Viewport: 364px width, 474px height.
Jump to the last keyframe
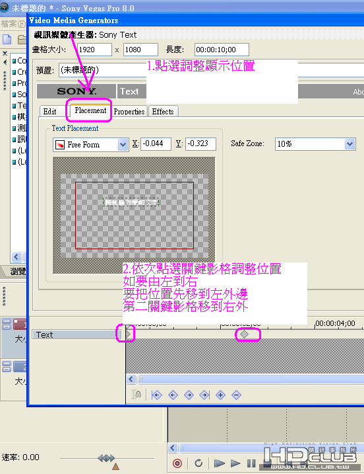(204, 395)
